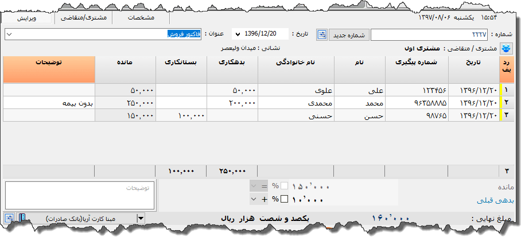
Task: Click the family name cell علوی
Action: click(296, 90)
